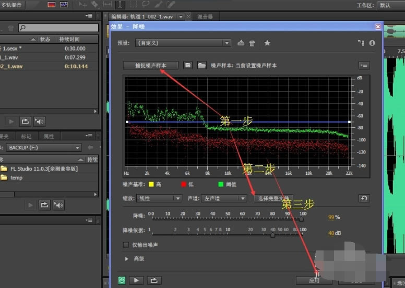
Task: Expand the 高级 advanced section
Action: point(126,258)
